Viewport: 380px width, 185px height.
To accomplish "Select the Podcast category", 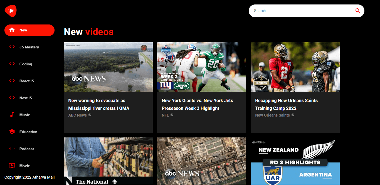I will (x=29, y=149).
